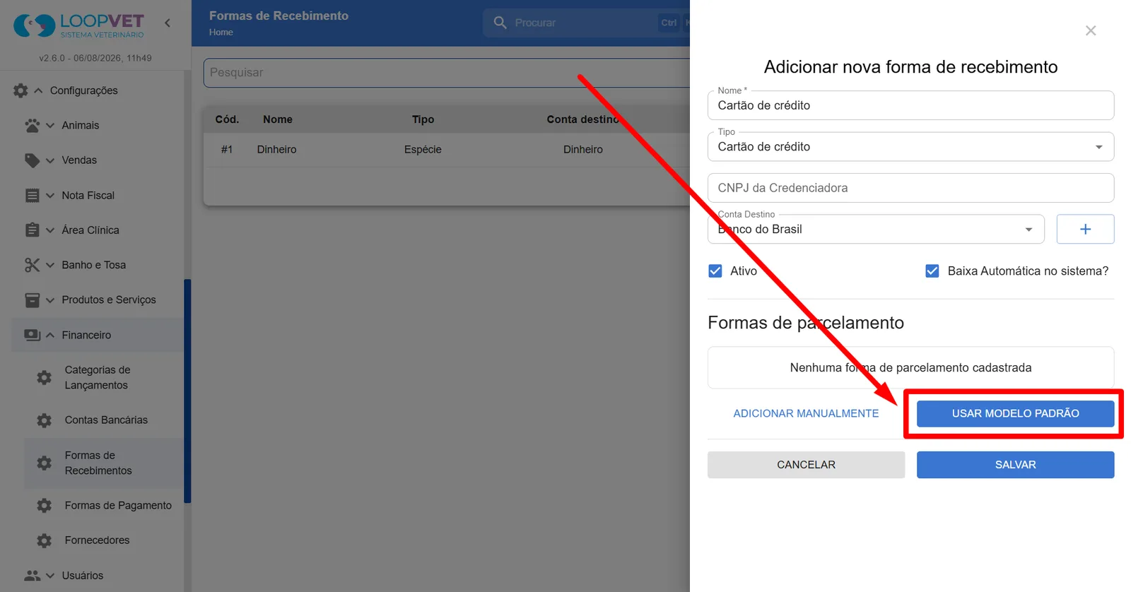Expand the Vendas menu
Viewport: 1131px width, 592px height.
click(50, 160)
